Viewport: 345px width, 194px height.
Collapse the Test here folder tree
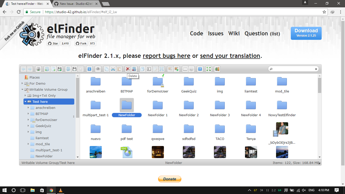pos(25,101)
